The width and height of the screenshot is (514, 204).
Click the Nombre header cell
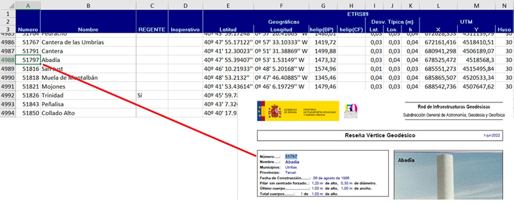[88, 30]
